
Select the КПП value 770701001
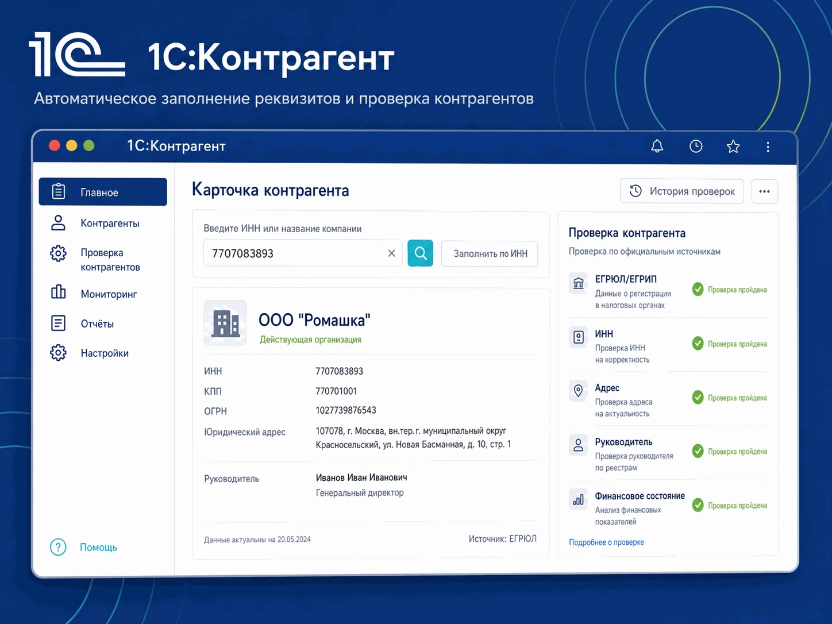point(336,391)
